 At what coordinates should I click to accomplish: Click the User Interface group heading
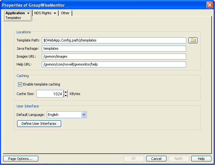pyautogui.click(x=28, y=106)
